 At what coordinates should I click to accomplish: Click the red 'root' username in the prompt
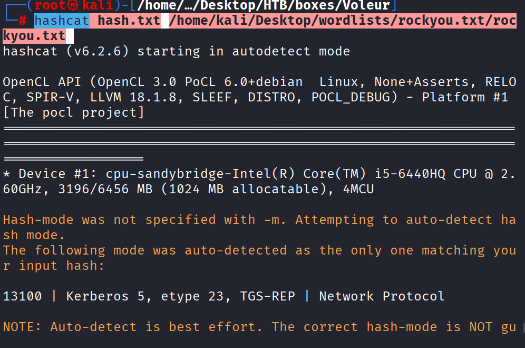point(51,6)
